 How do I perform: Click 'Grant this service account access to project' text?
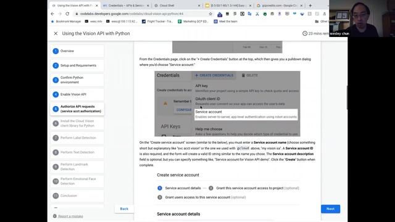[x=249, y=188]
